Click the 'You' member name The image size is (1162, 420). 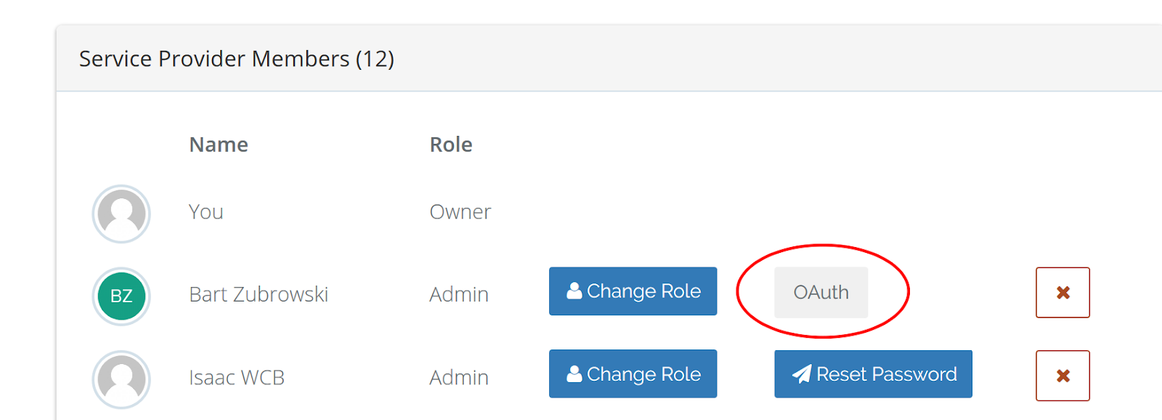(206, 212)
